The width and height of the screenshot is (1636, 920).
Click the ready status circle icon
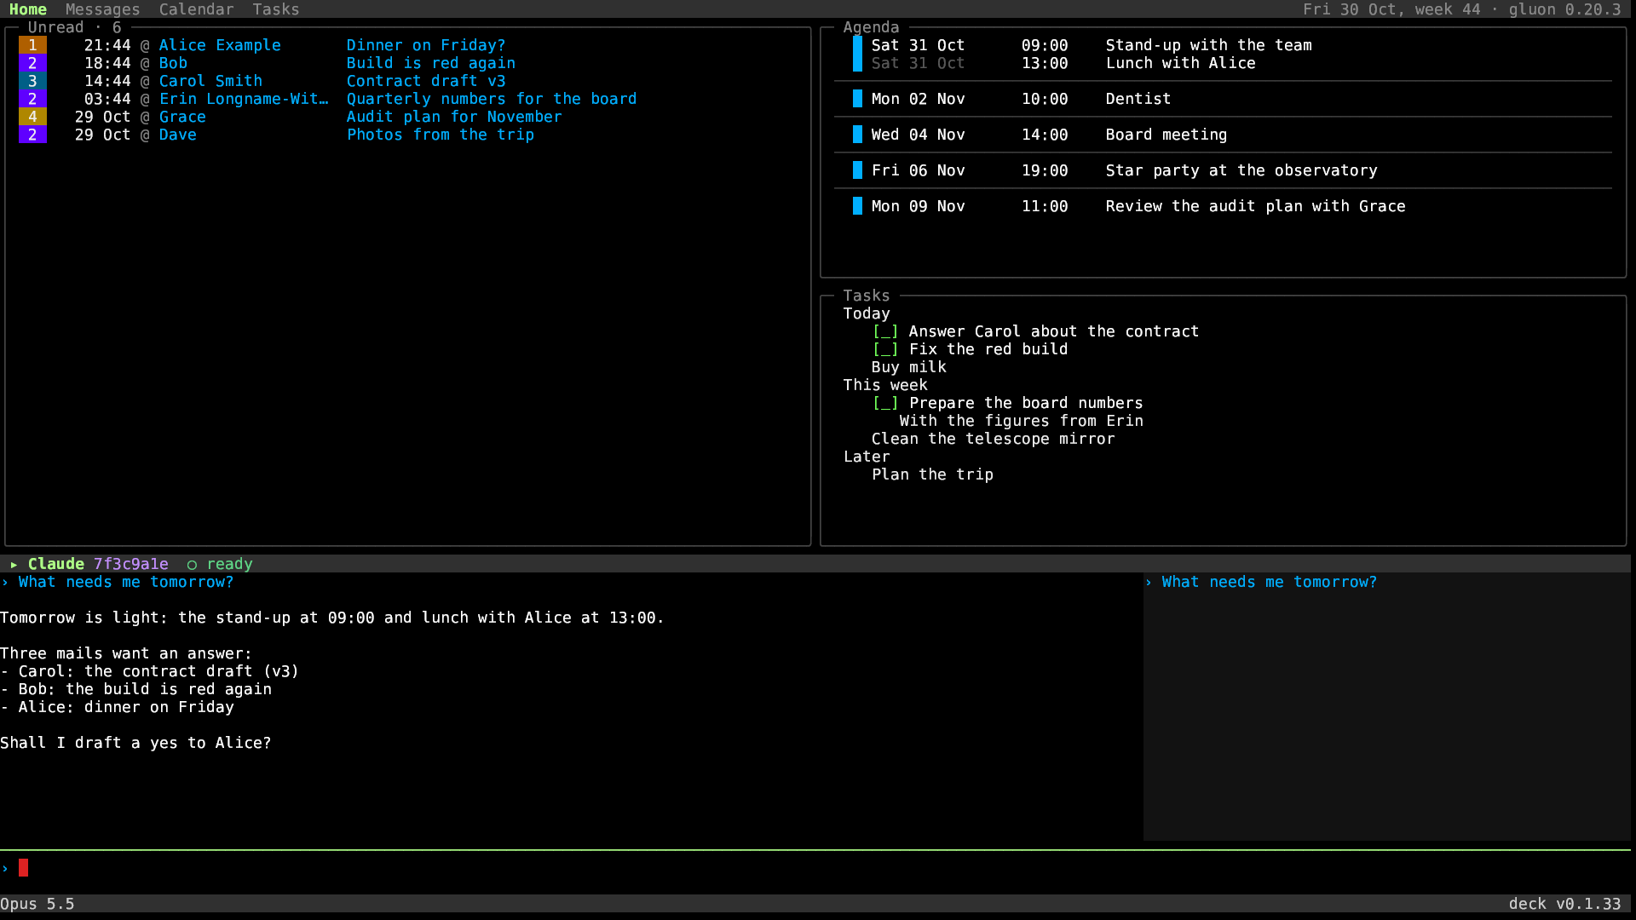tap(192, 565)
